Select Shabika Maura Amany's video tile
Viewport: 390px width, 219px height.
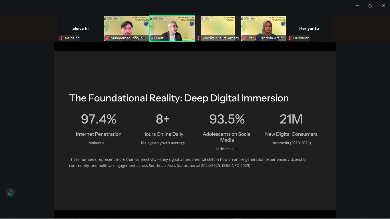coord(218,27)
